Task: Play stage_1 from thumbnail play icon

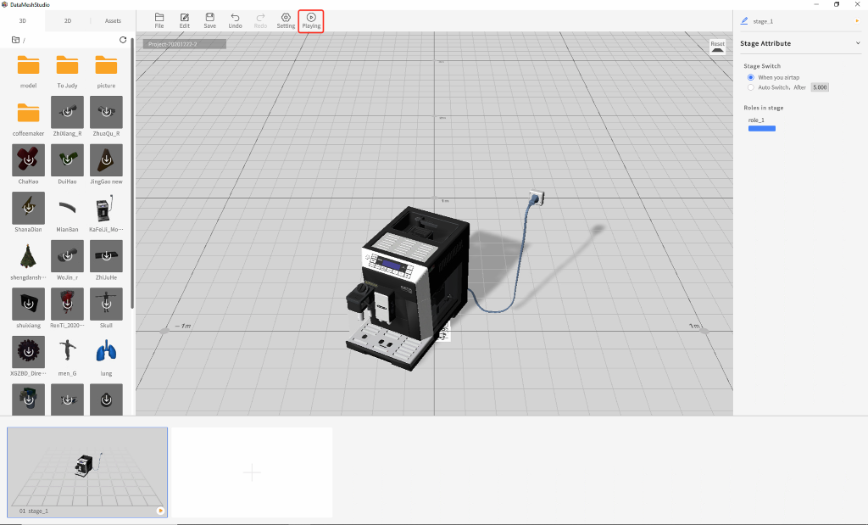Action: coord(160,511)
